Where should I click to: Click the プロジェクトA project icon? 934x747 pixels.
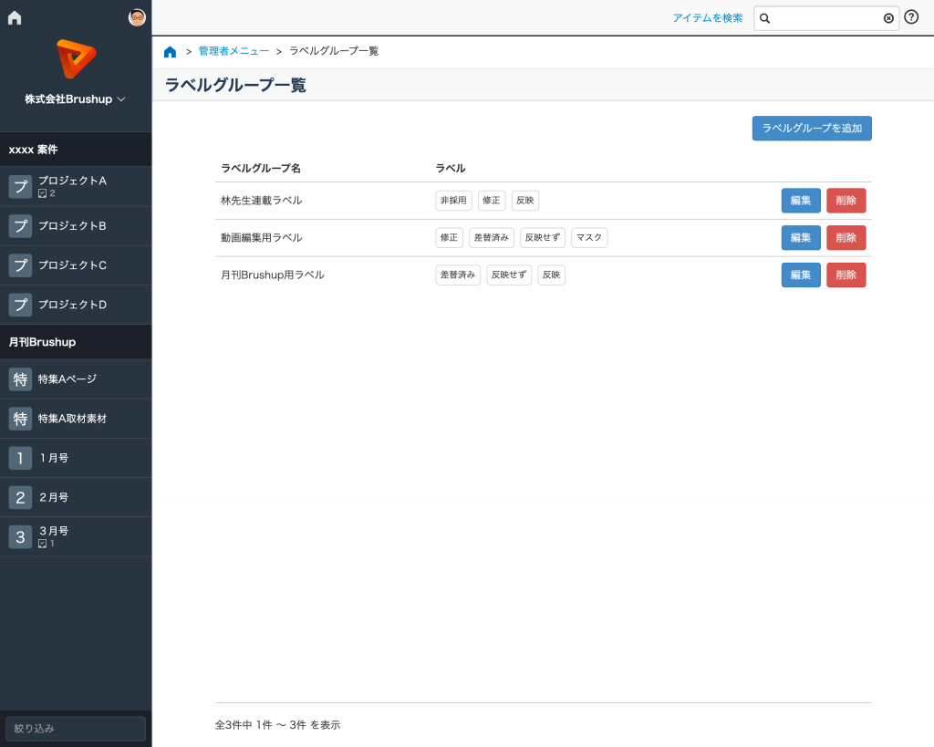pos(20,186)
